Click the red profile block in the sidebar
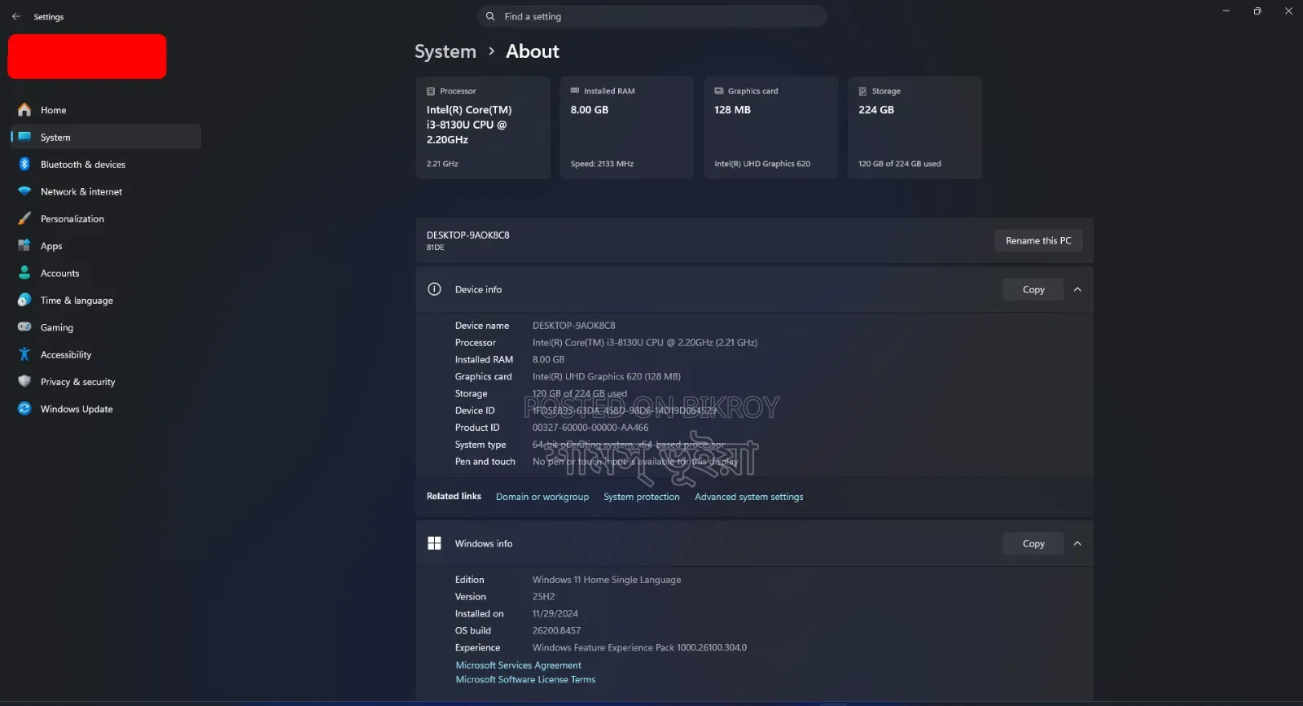 (x=87, y=56)
